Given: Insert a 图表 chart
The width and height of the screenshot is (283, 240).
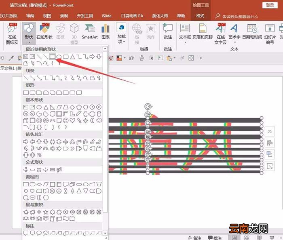Looking at the screenshot, I should coord(106,32).
